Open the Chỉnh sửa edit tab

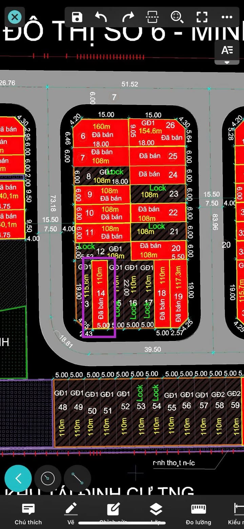pyautogui.click(x=113, y=512)
